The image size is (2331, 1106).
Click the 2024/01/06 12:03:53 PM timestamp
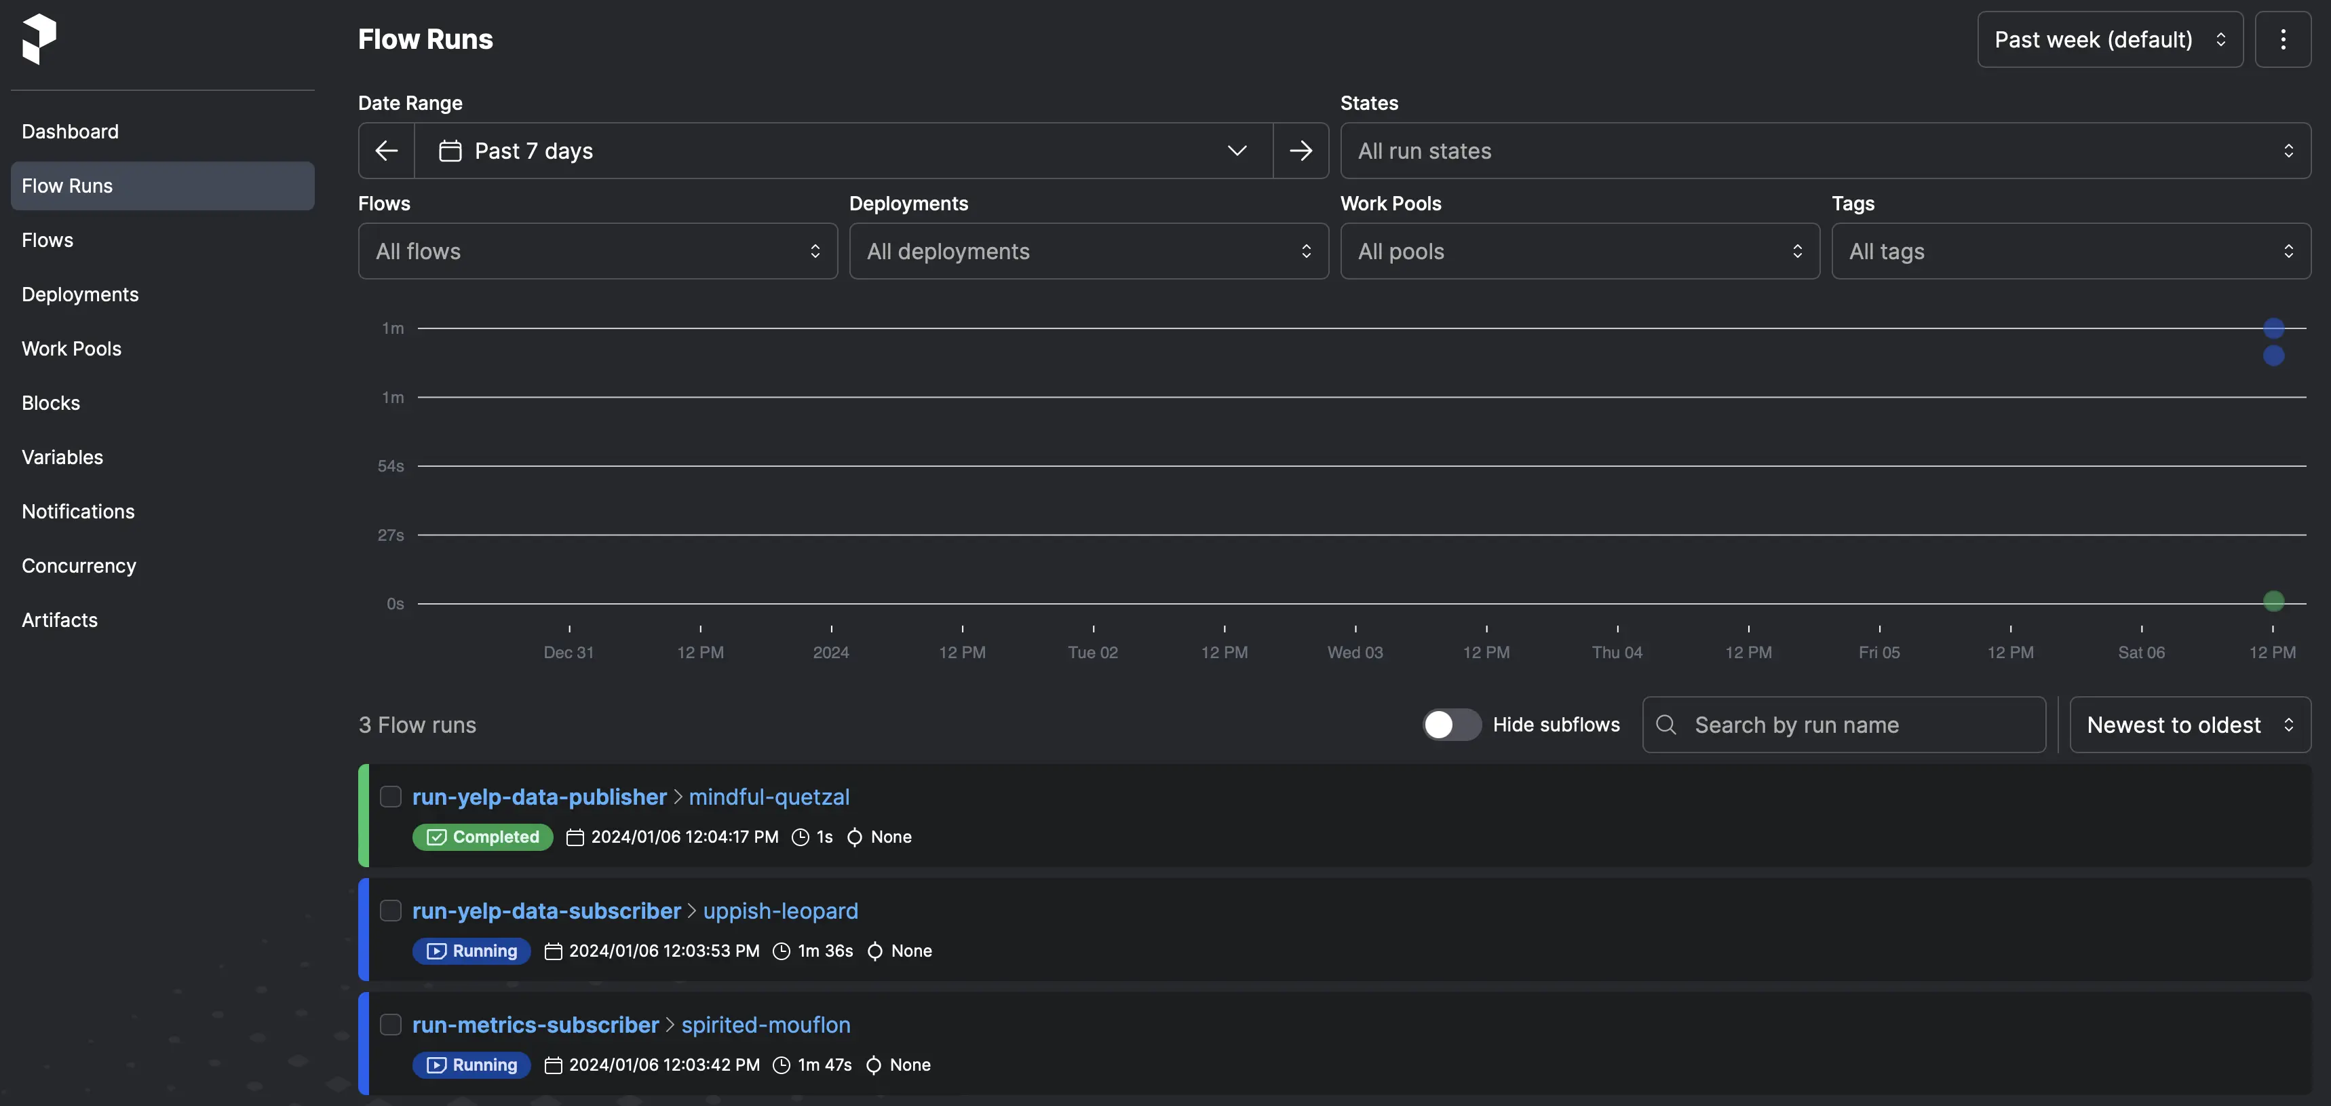point(664,951)
